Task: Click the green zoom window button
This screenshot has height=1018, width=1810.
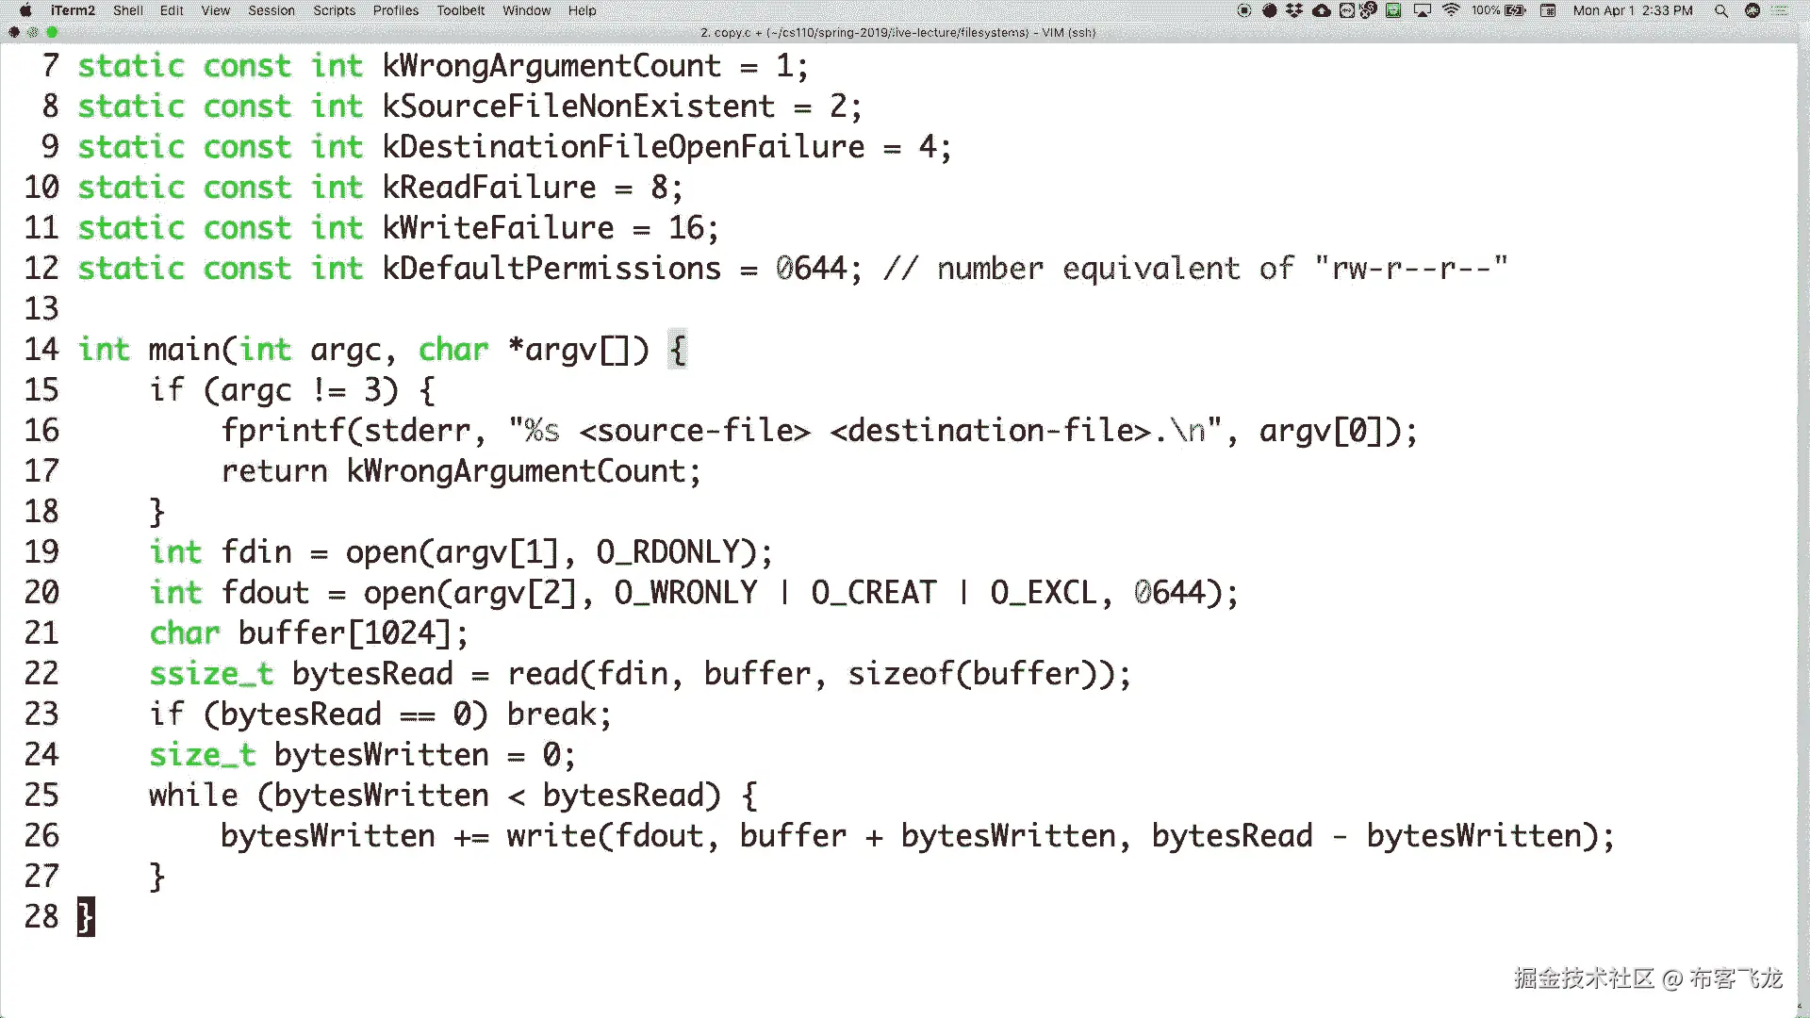Action: point(52,32)
